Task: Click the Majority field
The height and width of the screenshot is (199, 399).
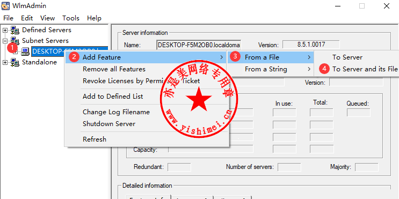Action: tap(367, 167)
